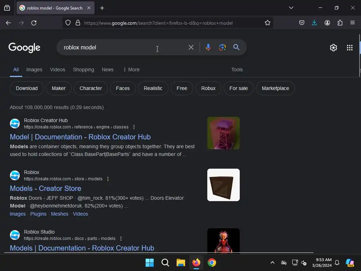Save page to Pocket
Viewport: 361px width, 271px height.
pos(302,23)
